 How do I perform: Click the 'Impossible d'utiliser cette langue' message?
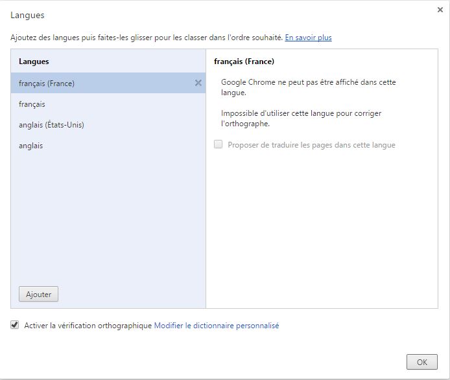click(301, 118)
